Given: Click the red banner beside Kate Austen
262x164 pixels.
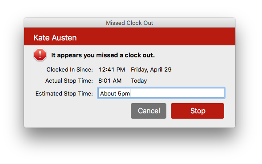Looking at the screenshot, I should tap(155, 36).
